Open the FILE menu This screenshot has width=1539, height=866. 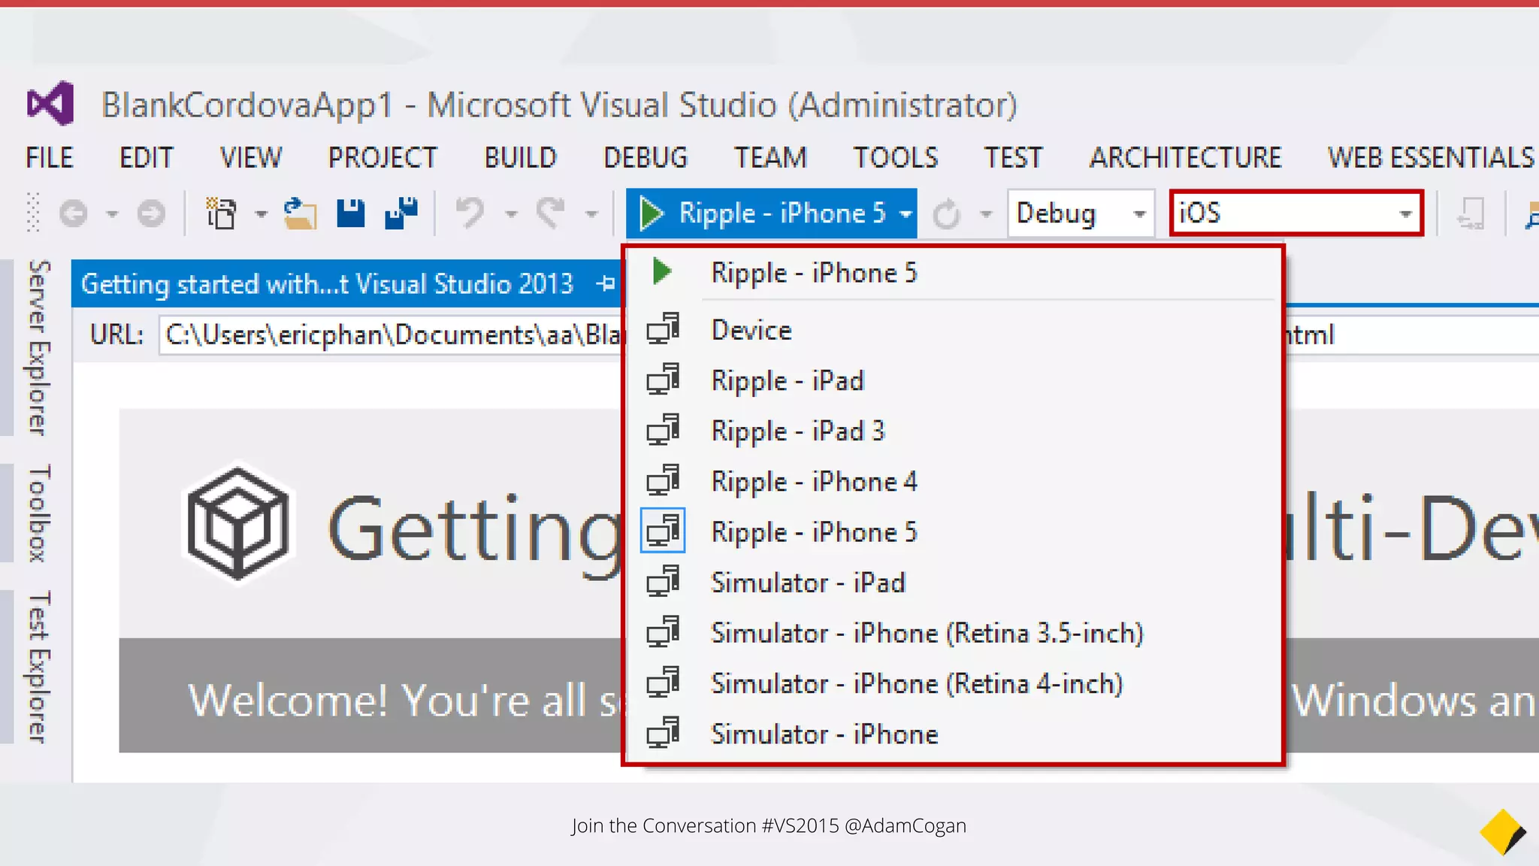50,157
